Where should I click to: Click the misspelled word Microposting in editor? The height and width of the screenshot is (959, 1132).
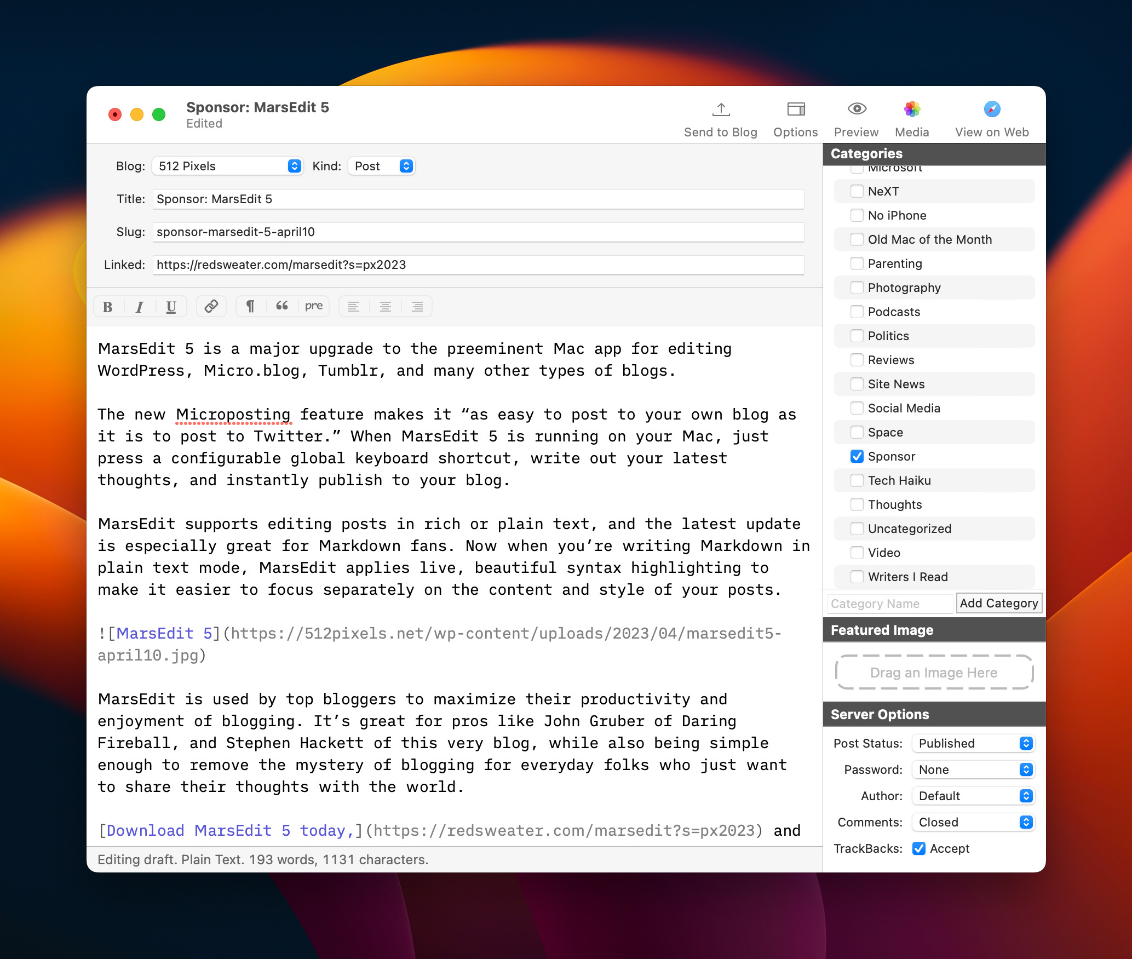[x=233, y=415]
